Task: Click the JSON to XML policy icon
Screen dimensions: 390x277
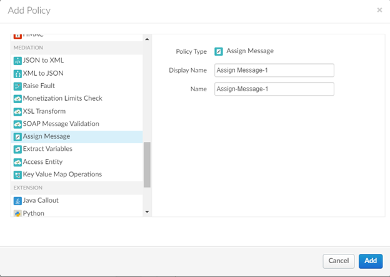Action: (17, 61)
